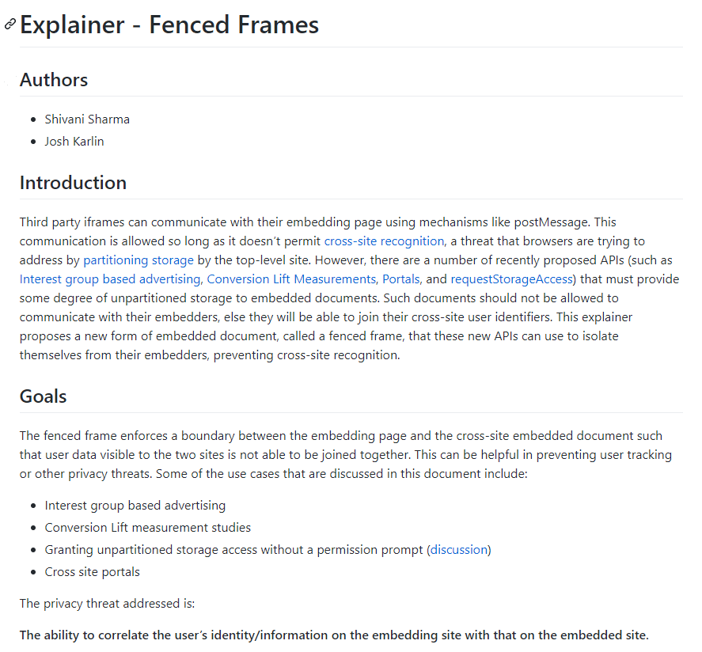Viewport: 702px width, 652px height.
Task: Follow the Interest group based advertising link
Action: tap(110, 279)
